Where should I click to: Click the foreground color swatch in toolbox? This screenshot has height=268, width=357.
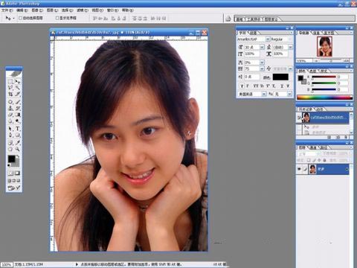pyautogui.click(x=11, y=159)
